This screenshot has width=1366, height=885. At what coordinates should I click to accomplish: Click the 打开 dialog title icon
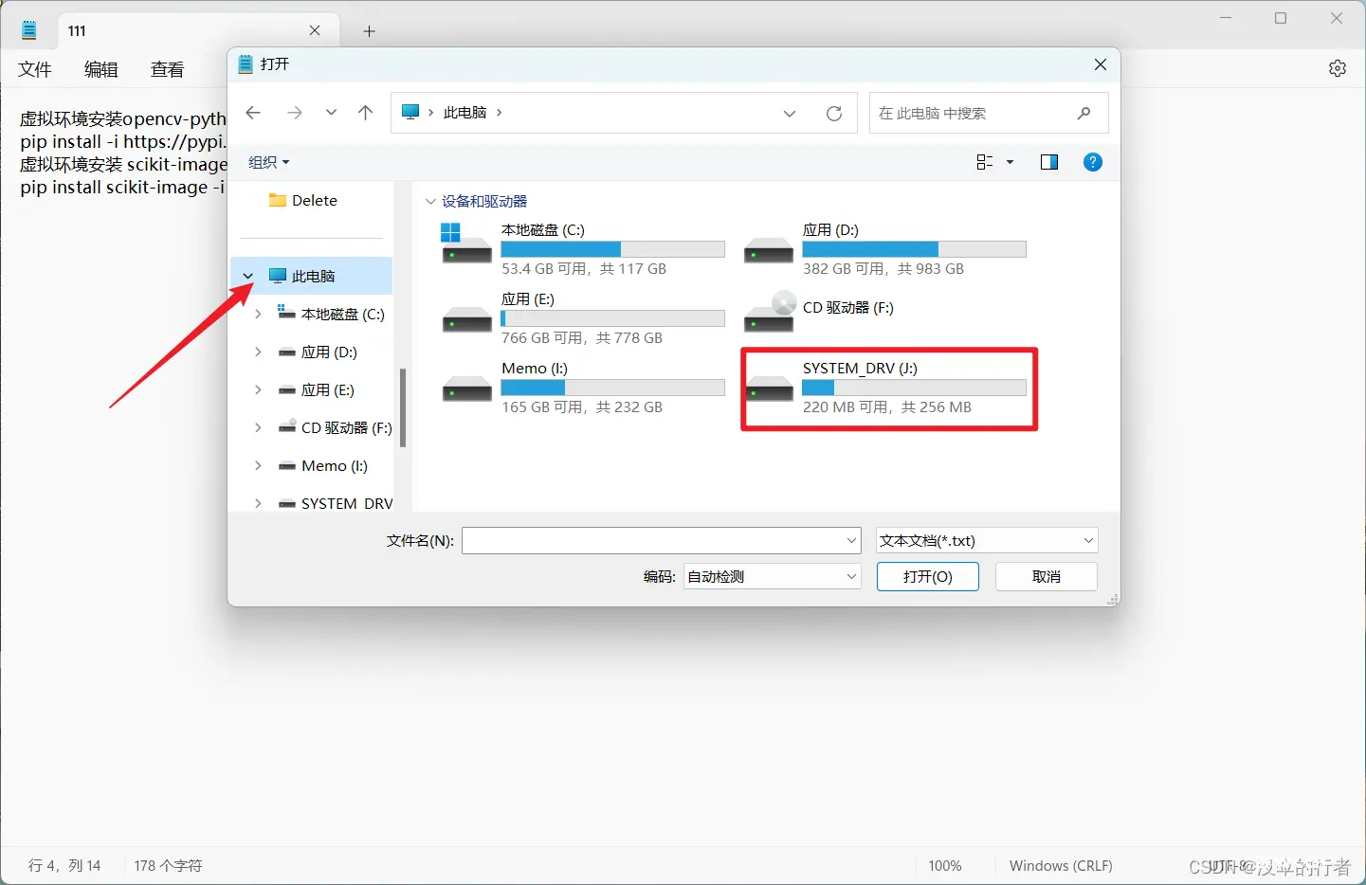point(246,63)
